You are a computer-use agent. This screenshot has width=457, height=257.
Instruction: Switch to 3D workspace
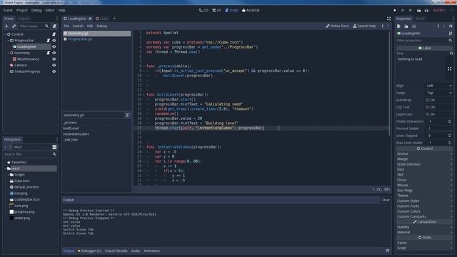tap(216, 10)
